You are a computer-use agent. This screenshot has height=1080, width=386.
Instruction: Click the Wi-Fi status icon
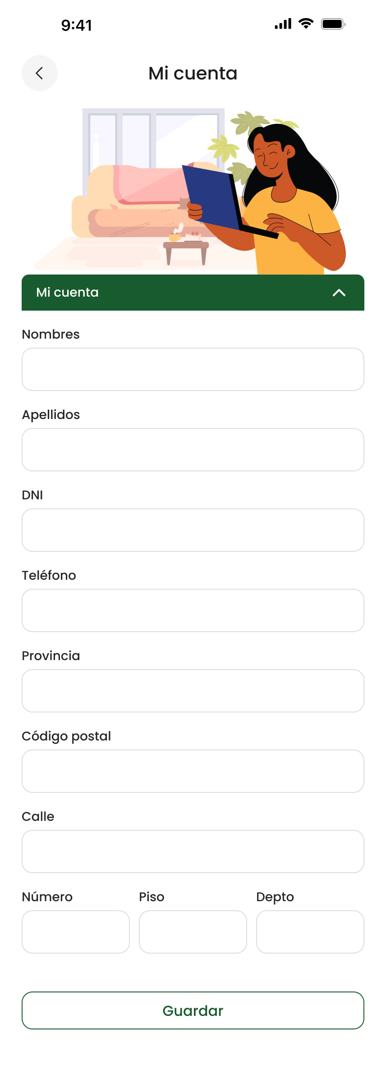(306, 24)
